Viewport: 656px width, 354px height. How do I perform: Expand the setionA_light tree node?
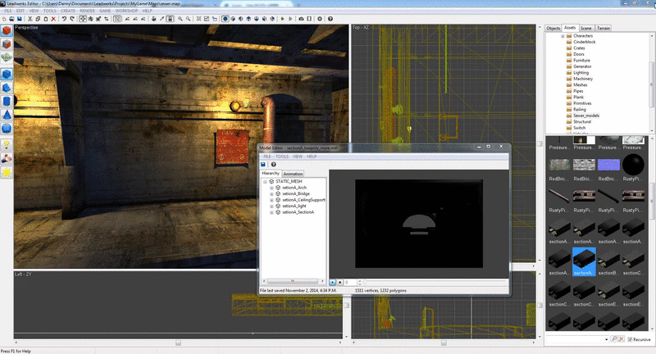pos(271,206)
